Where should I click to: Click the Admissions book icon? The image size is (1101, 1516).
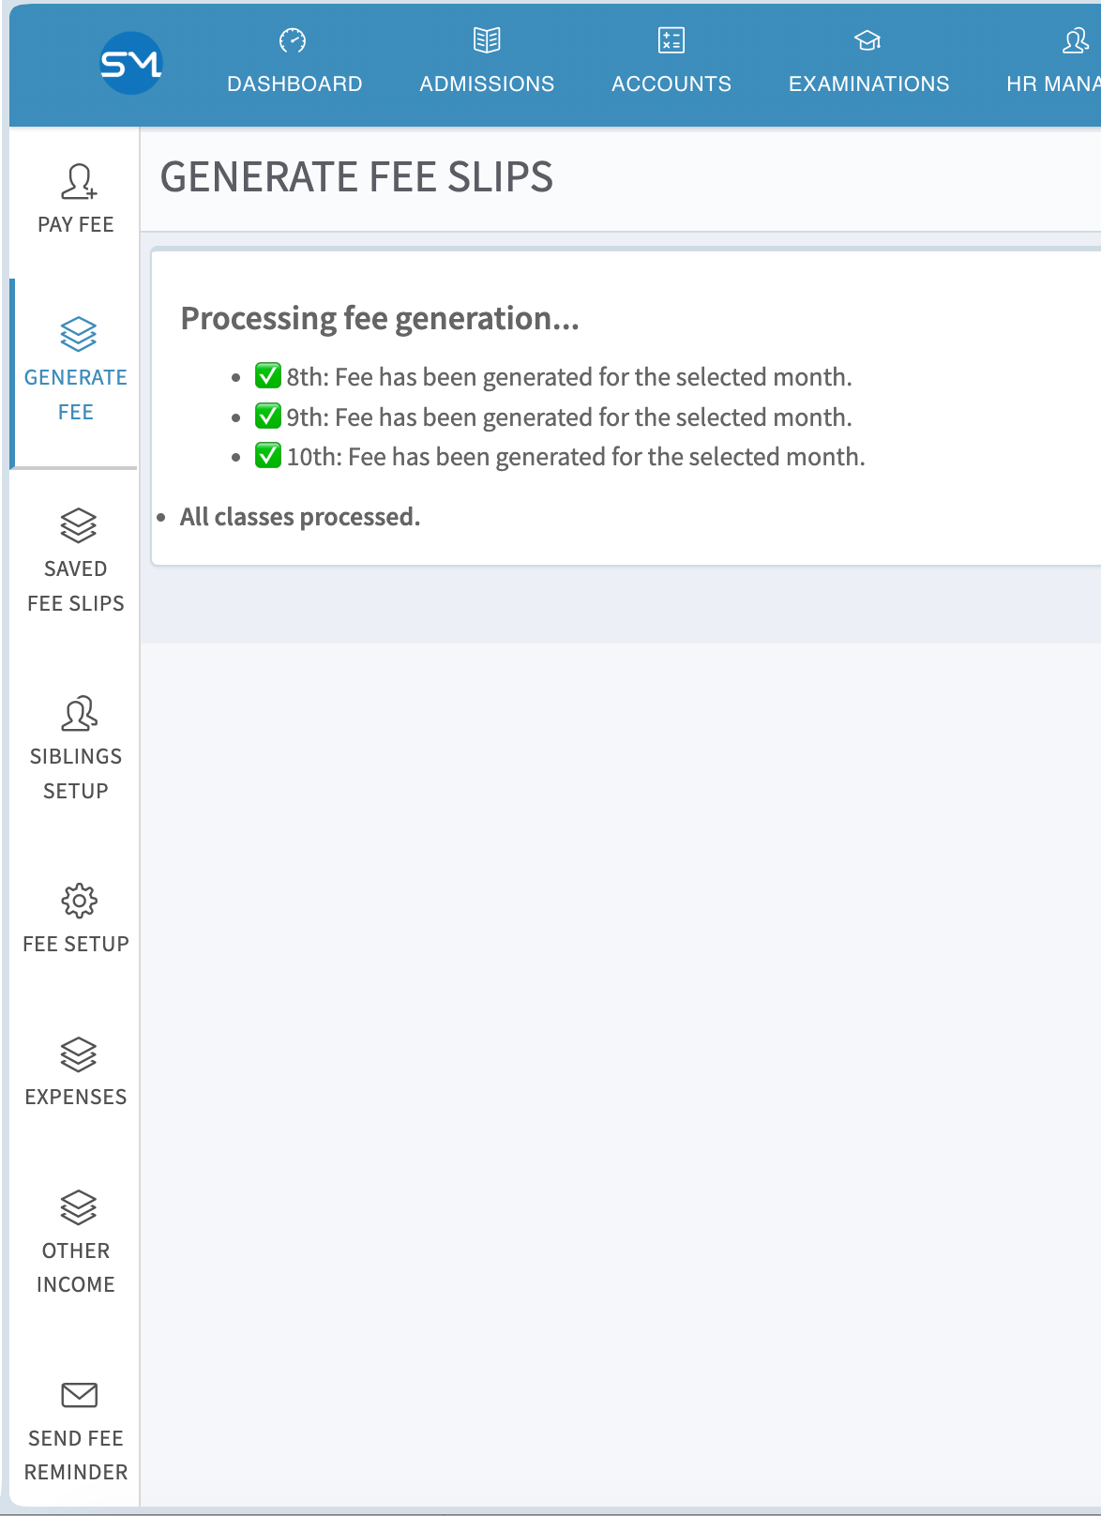487,40
